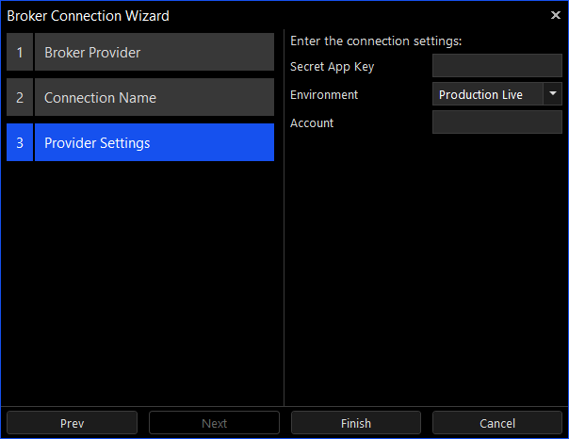569x439 pixels.
Task: Focus the Account input field
Action: [x=497, y=122]
